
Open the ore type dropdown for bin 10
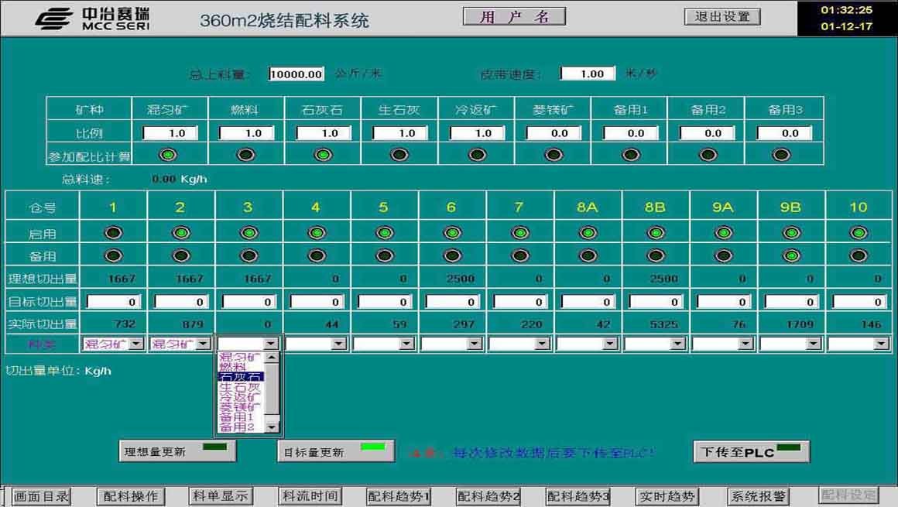[880, 342]
